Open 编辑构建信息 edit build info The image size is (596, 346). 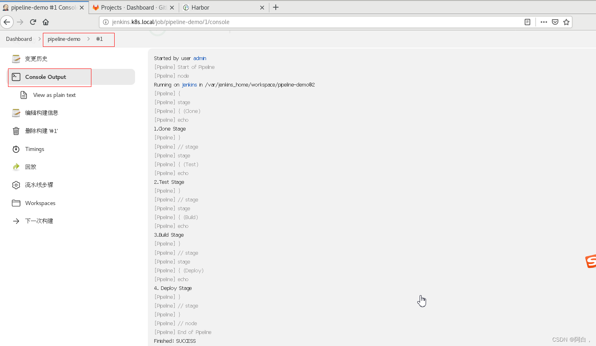click(42, 113)
